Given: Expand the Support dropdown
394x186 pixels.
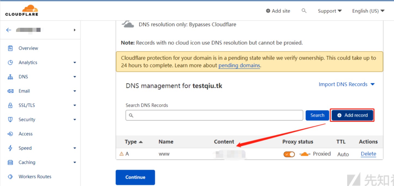Looking at the screenshot, I should [330, 11].
